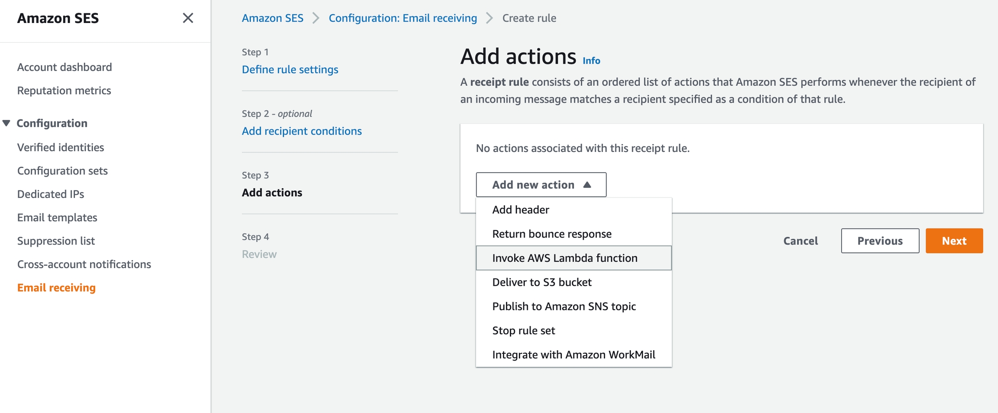Image resolution: width=998 pixels, height=413 pixels.
Task: Go to Define rule settings step
Action: 290,70
